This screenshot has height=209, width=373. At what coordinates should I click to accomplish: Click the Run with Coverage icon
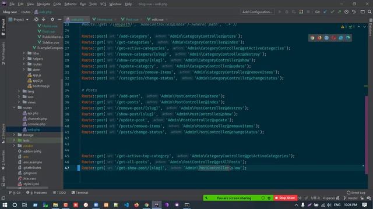click(x=294, y=12)
